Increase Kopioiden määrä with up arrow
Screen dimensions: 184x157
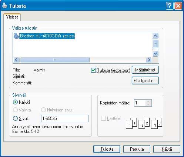pos(148,101)
